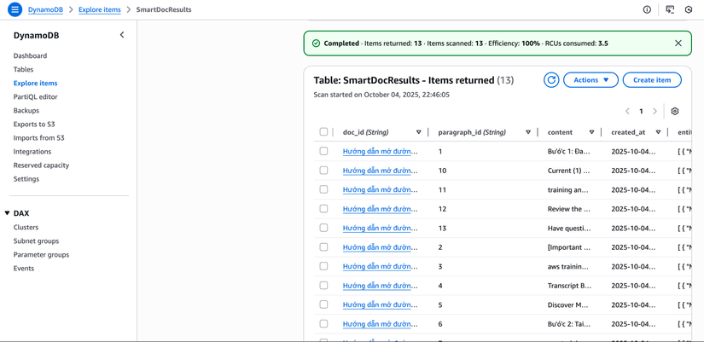This screenshot has width=704, height=342.
Task: Collapse the DynamoDB side panel
Action: pyautogui.click(x=122, y=35)
